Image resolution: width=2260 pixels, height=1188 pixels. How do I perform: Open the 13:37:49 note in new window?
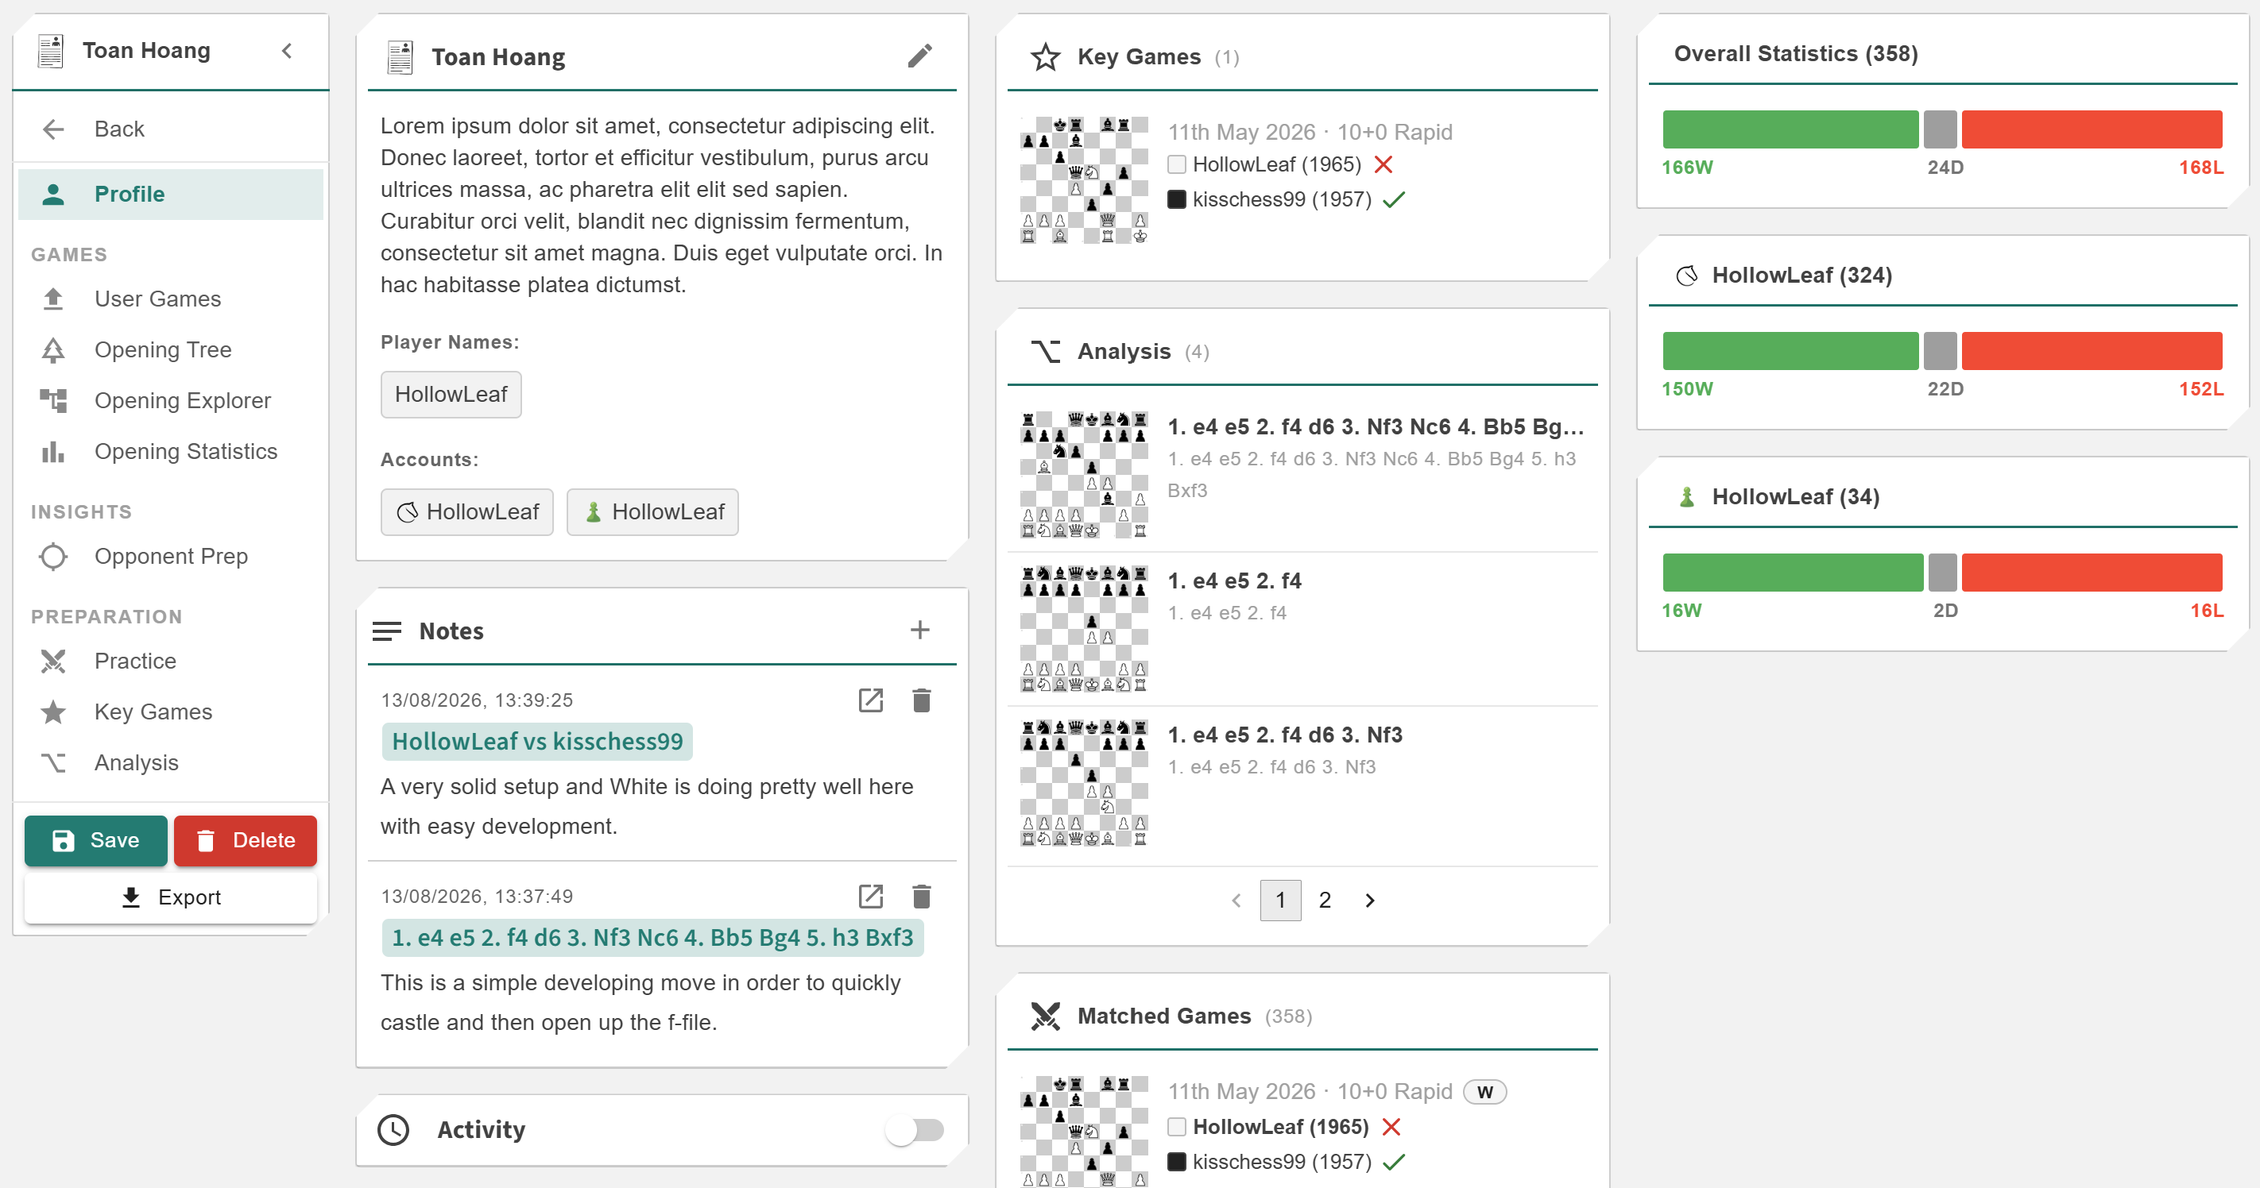tap(870, 896)
